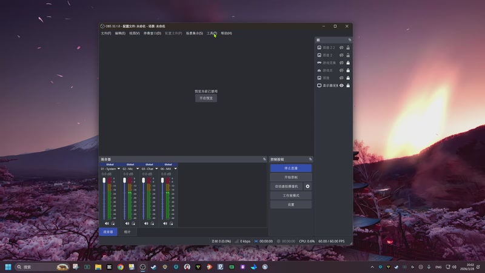Switch to the 统计 tab
Image resolution: width=485 pixels, height=273 pixels.
click(x=127, y=232)
